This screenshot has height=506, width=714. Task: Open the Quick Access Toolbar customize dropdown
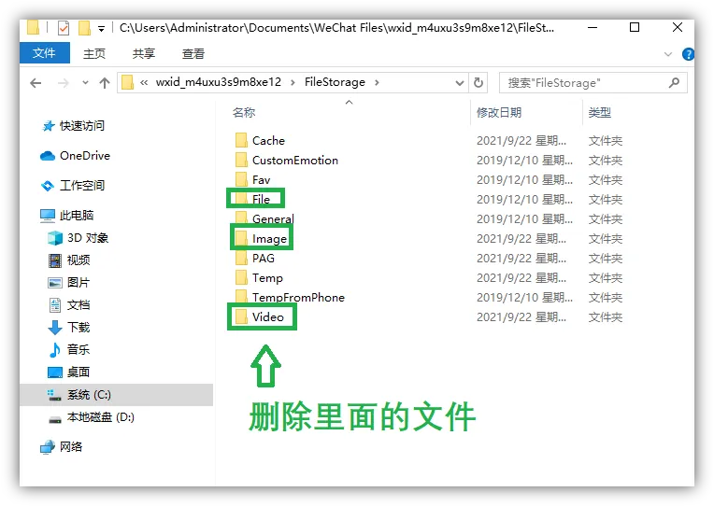[101, 29]
